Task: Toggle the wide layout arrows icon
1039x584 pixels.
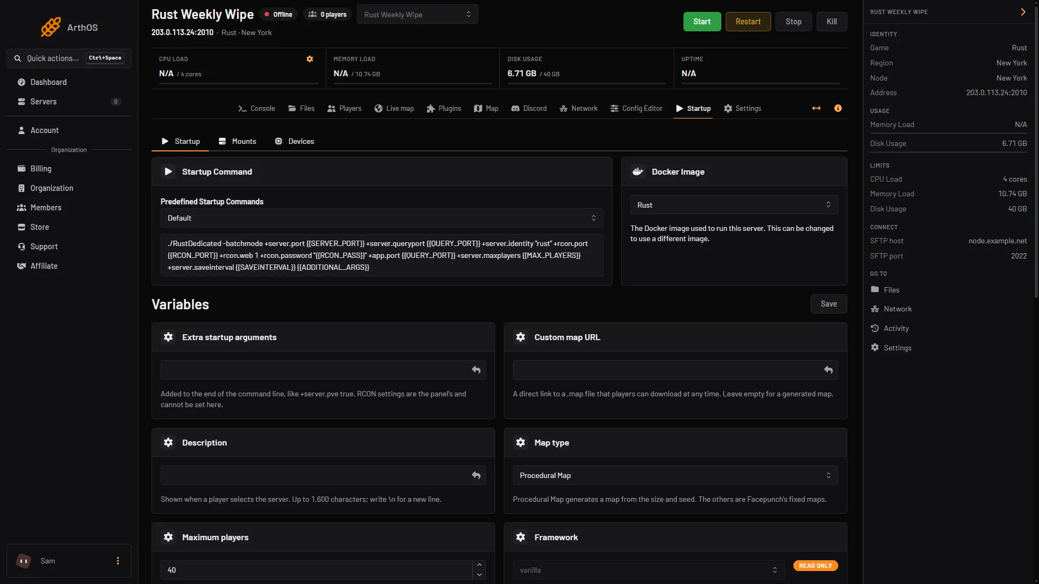Action: pyautogui.click(x=816, y=108)
